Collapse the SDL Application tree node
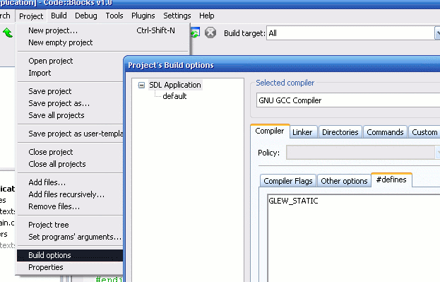Screen dimensions: 440x282 [141, 85]
